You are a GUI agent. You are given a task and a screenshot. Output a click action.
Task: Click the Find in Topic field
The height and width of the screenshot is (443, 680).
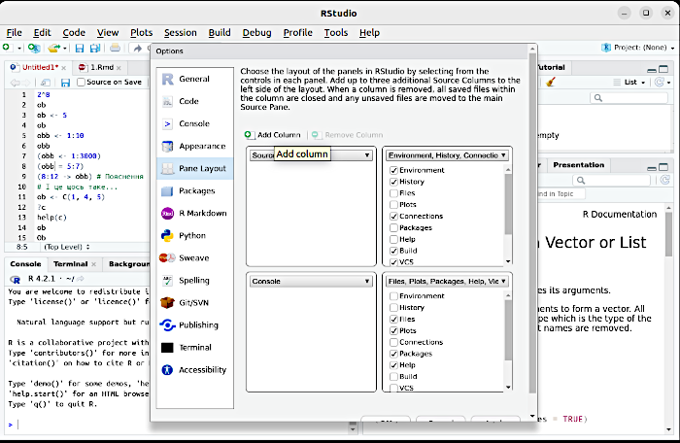click(x=560, y=194)
